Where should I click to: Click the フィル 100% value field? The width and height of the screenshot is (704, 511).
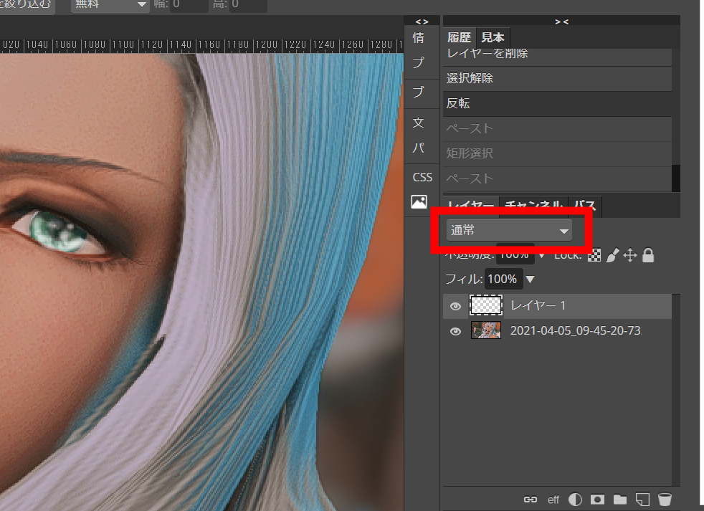pyautogui.click(x=503, y=279)
